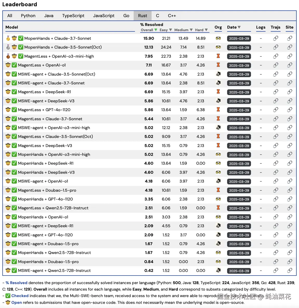
Task: Click the Medium column sort control
Action: [x=191, y=30]
